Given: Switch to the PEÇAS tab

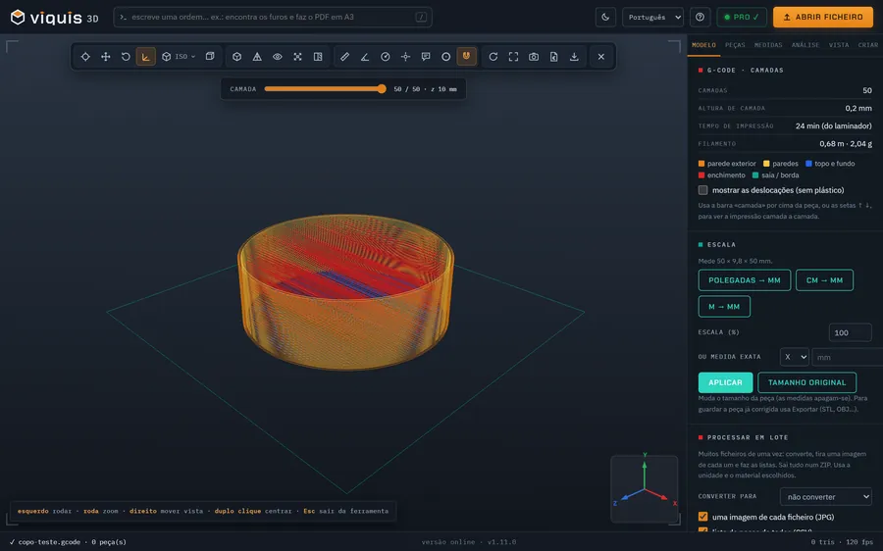Looking at the screenshot, I should [x=735, y=45].
